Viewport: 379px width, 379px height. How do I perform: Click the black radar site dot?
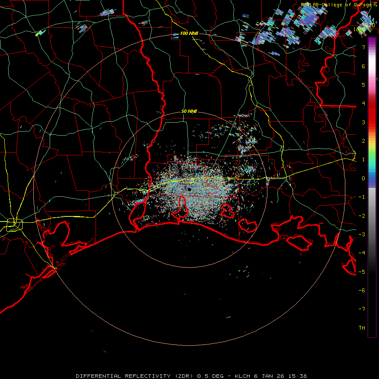(189, 189)
